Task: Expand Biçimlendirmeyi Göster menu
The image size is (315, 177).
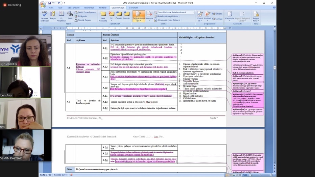Action: pos(167,16)
